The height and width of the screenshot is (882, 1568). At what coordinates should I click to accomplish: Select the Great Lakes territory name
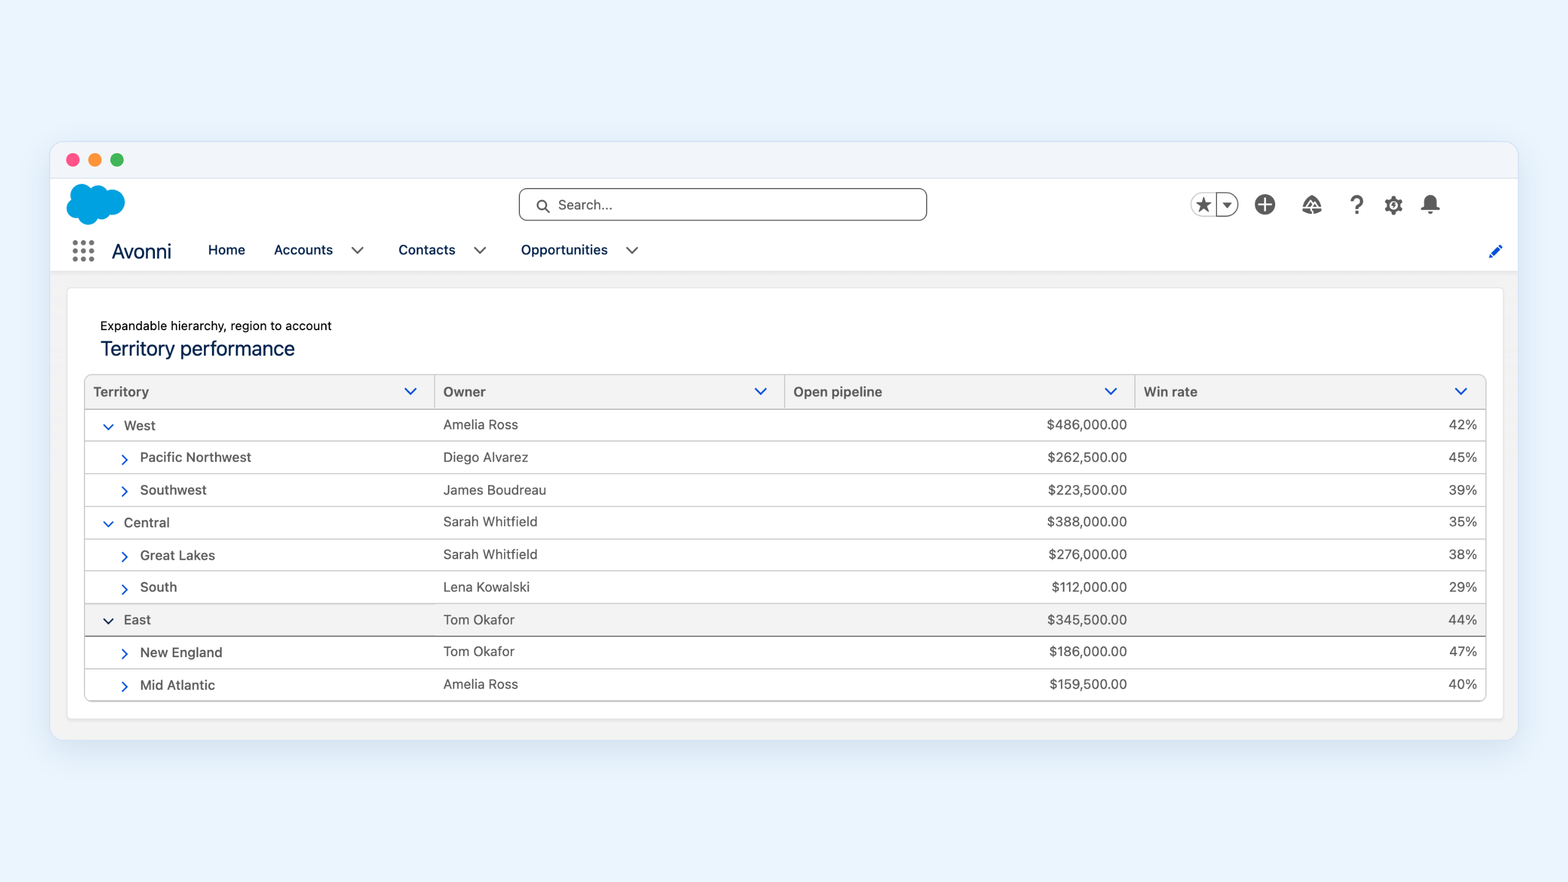click(178, 556)
